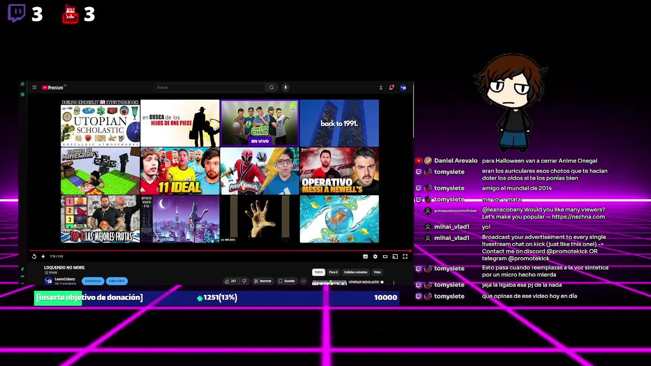Click the Editar video button

pos(116,281)
